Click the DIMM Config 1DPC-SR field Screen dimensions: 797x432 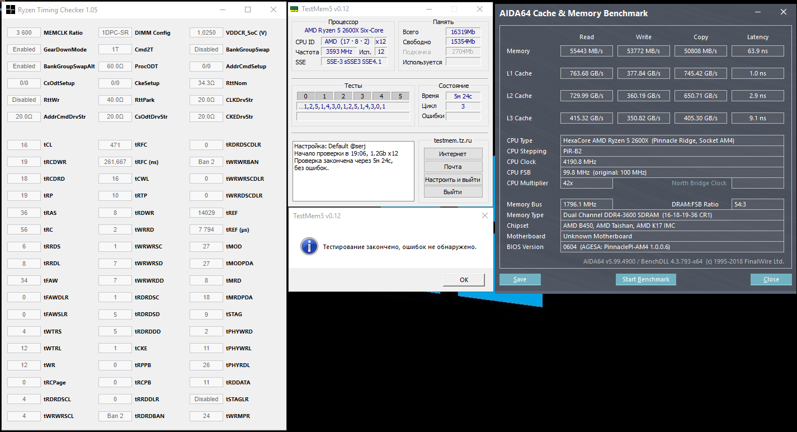tap(115, 32)
